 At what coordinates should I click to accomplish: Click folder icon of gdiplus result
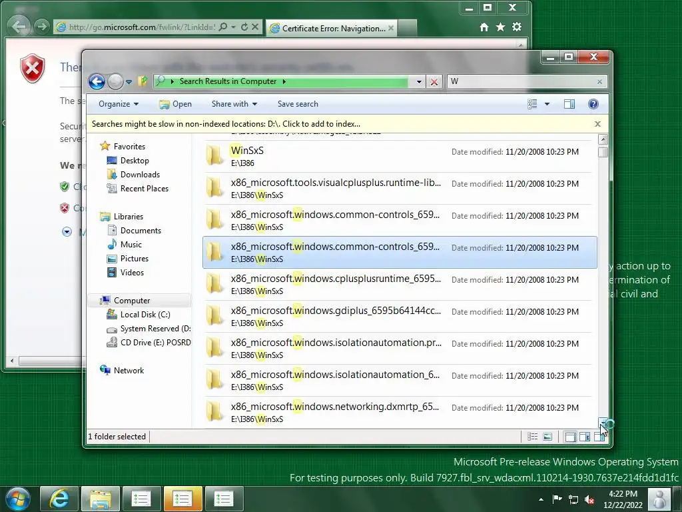tap(214, 315)
